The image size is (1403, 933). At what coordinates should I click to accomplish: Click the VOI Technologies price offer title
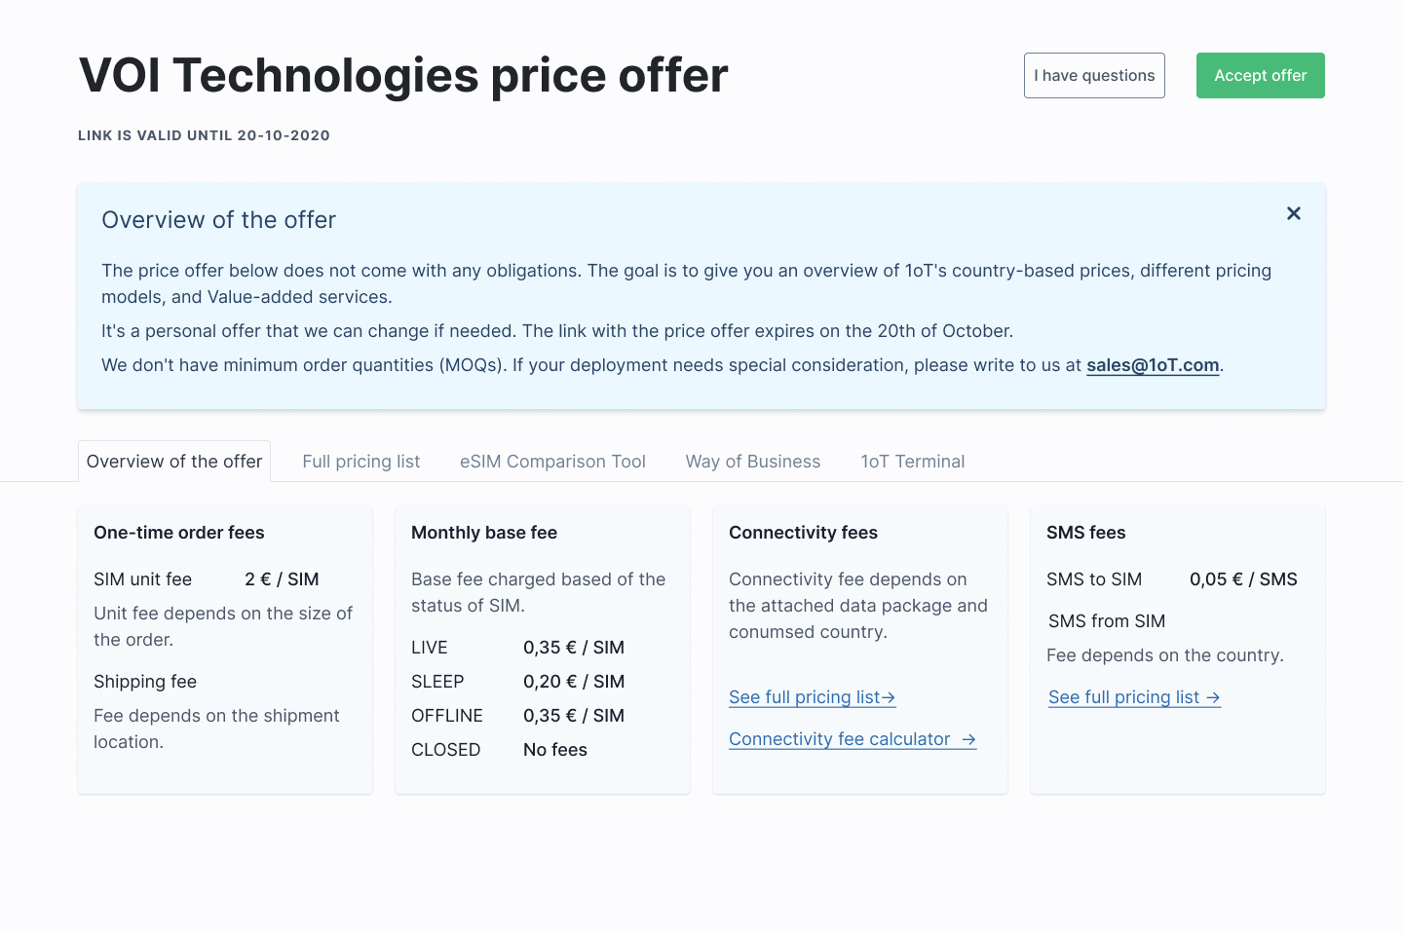coord(403,75)
